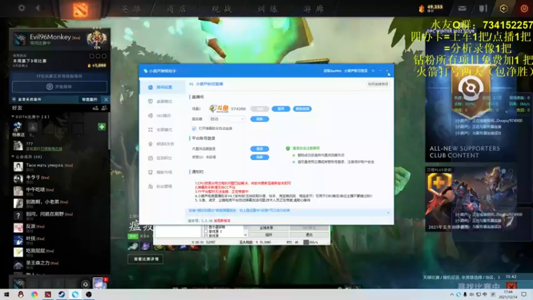Click the add friend icon in 好友 header

[95, 108]
